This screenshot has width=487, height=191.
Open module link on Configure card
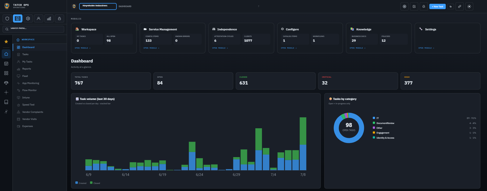[289, 48]
